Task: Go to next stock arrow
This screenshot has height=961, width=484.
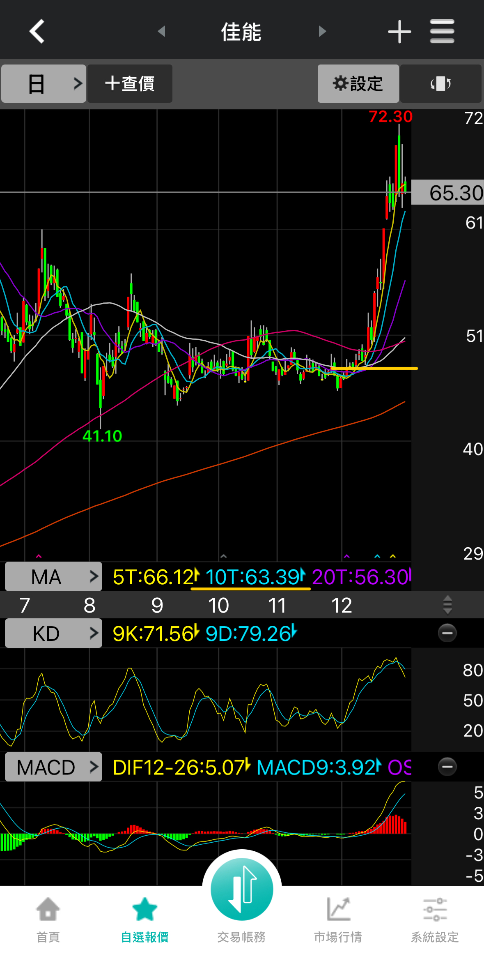Action: [322, 31]
